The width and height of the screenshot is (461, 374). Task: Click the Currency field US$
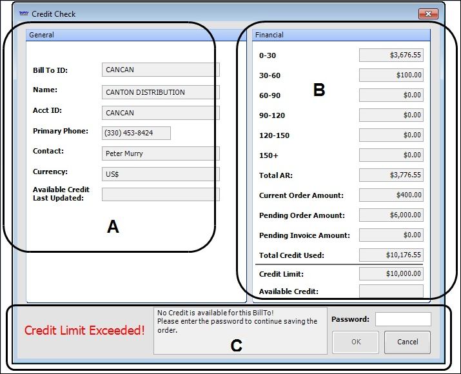(161, 174)
